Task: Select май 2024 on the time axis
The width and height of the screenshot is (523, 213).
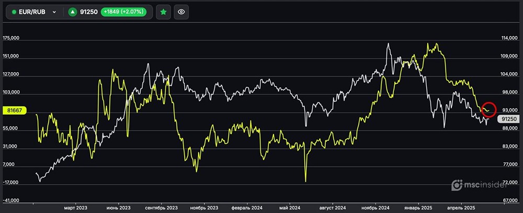Action: pyautogui.click(x=290, y=208)
